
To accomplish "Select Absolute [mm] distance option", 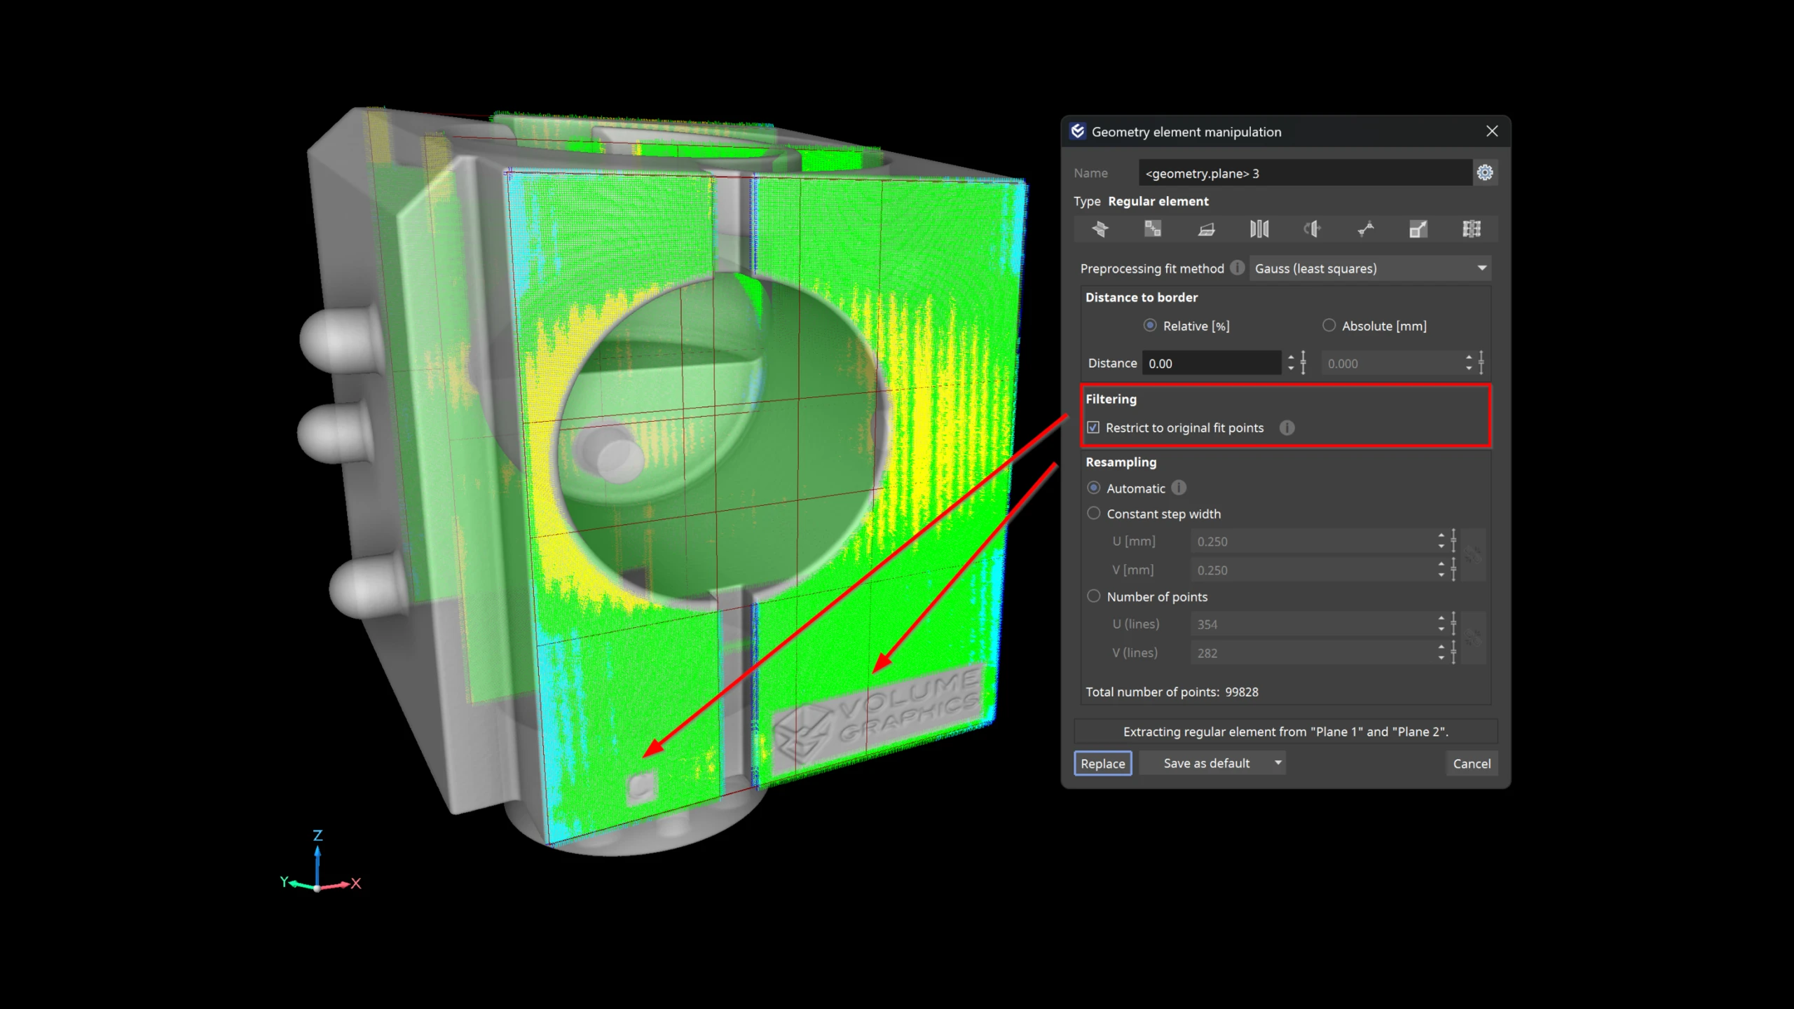I will (1329, 325).
